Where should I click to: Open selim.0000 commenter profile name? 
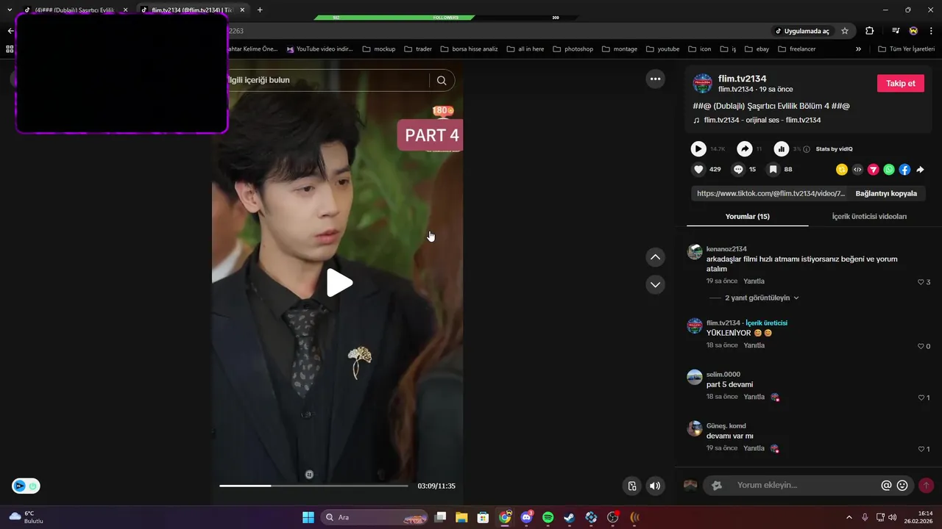tap(723, 374)
